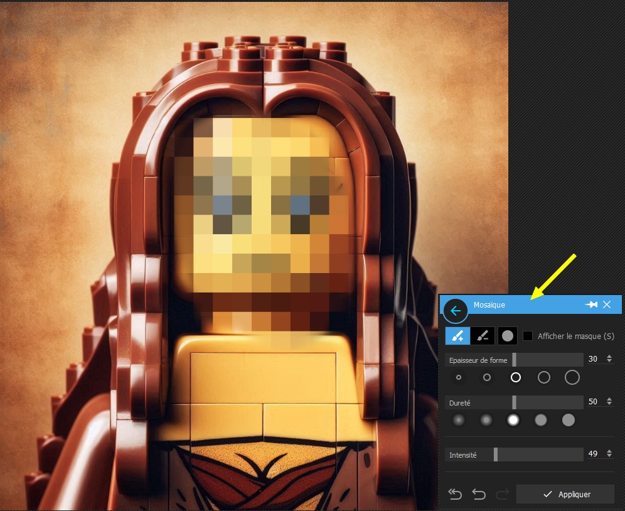Image resolution: width=625 pixels, height=511 pixels.
Task: Pin the Mosaïque panel
Action: [x=592, y=304]
